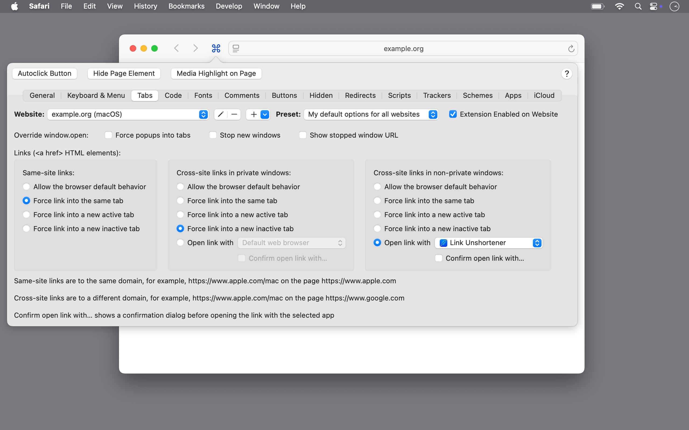The image size is (689, 430).
Task: Select same-site Force link into a new inactive tab
Action: tap(26, 229)
